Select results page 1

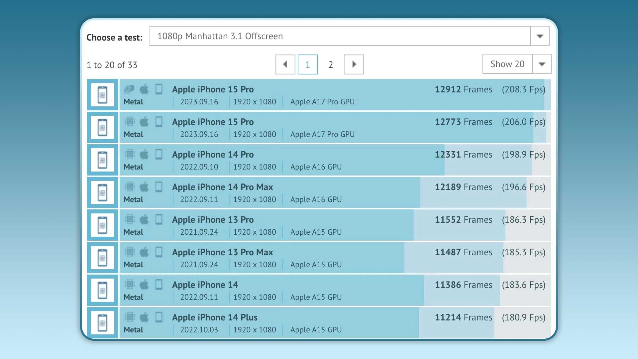point(307,64)
